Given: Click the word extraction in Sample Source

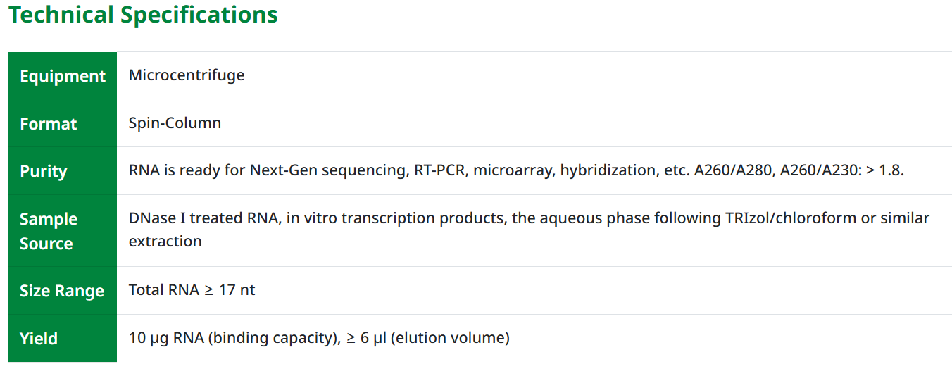Looking at the screenshot, I should 165,241.
